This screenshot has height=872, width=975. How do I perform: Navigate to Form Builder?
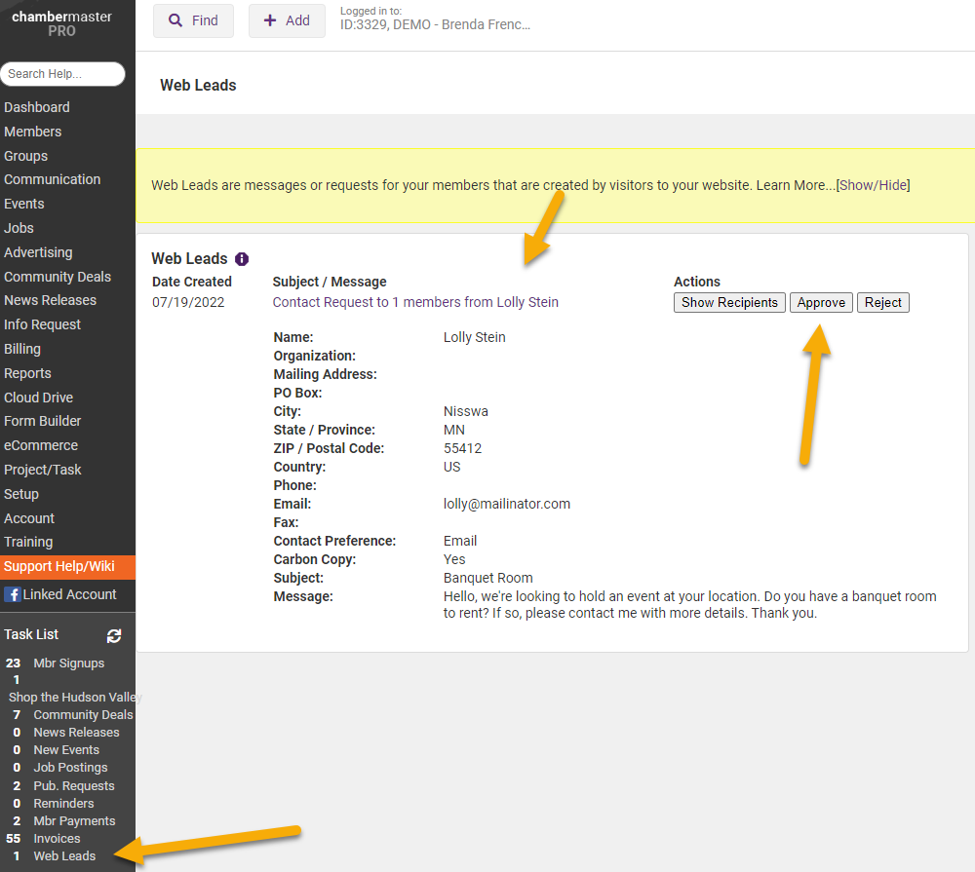tap(42, 421)
